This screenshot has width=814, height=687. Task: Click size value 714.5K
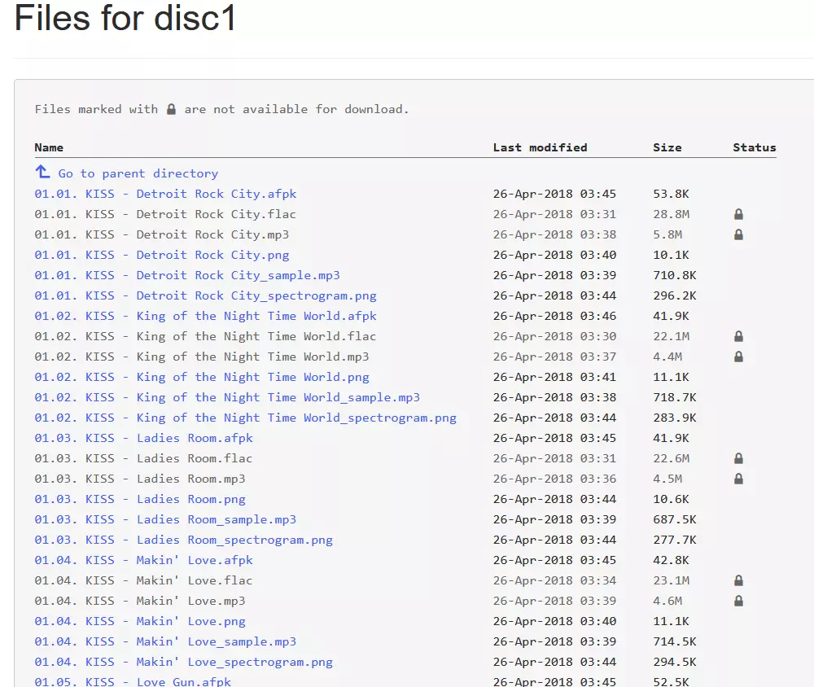tap(674, 641)
